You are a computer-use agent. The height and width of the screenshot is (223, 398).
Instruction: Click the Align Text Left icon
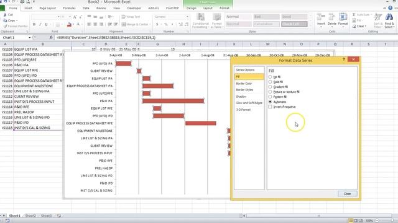pyautogui.click(x=89, y=24)
